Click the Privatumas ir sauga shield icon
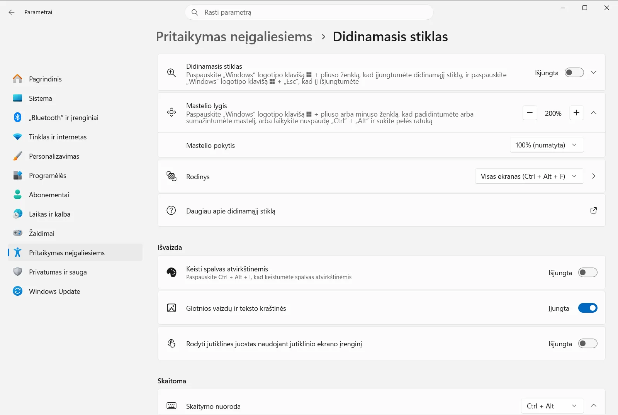Image resolution: width=618 pixels, height=415 pixels. (18, 272)
